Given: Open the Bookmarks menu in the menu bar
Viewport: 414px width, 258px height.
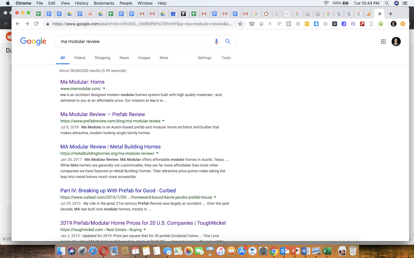Looking at the screenshot, I should (x=104, y=3).
